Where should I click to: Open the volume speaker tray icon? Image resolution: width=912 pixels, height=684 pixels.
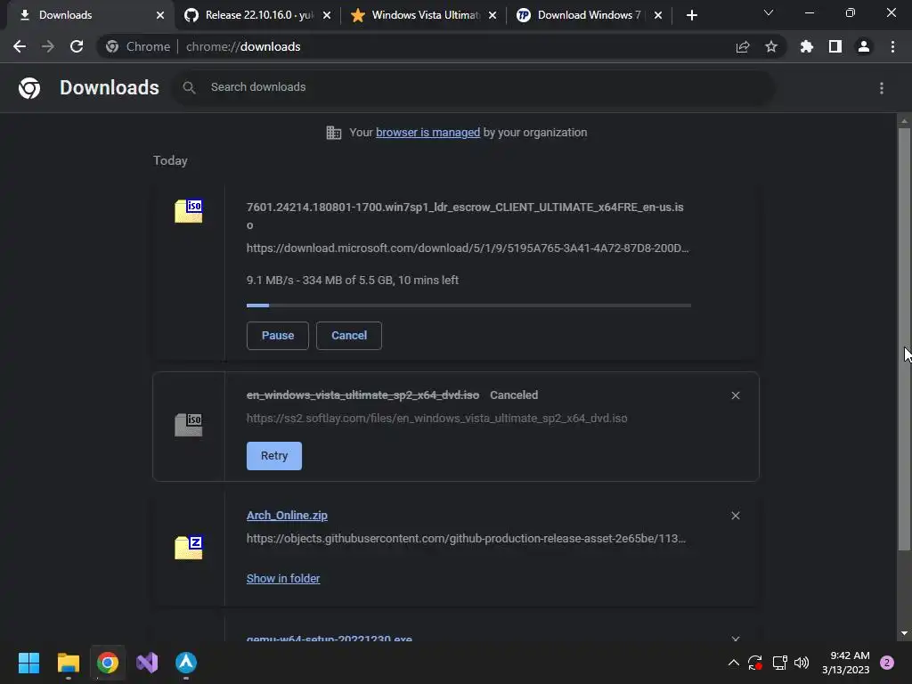point(802,663)
